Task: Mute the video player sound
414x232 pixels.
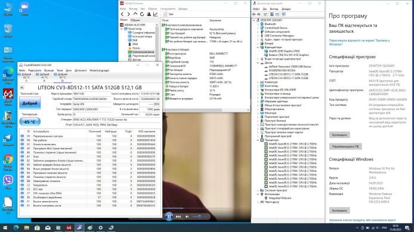Action: tap(187, 217)
